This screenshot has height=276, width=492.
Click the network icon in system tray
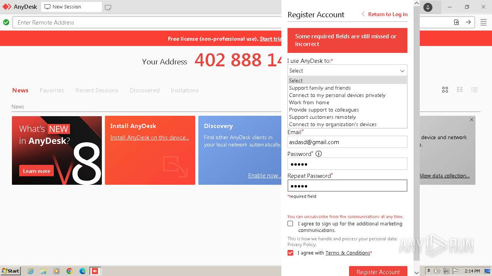coord(446,271)
